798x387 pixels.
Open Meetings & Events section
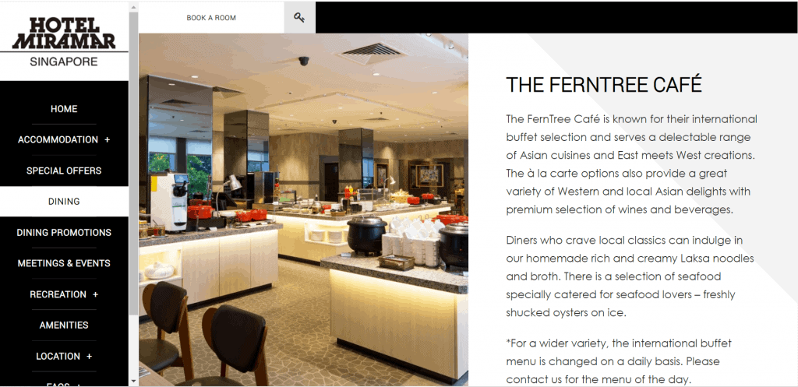click(64, 263)
